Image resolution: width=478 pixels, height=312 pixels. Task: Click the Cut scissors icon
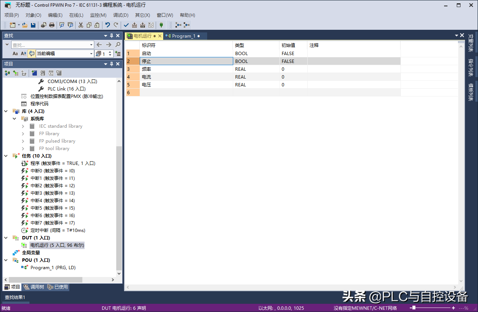[x=80, y=25]
